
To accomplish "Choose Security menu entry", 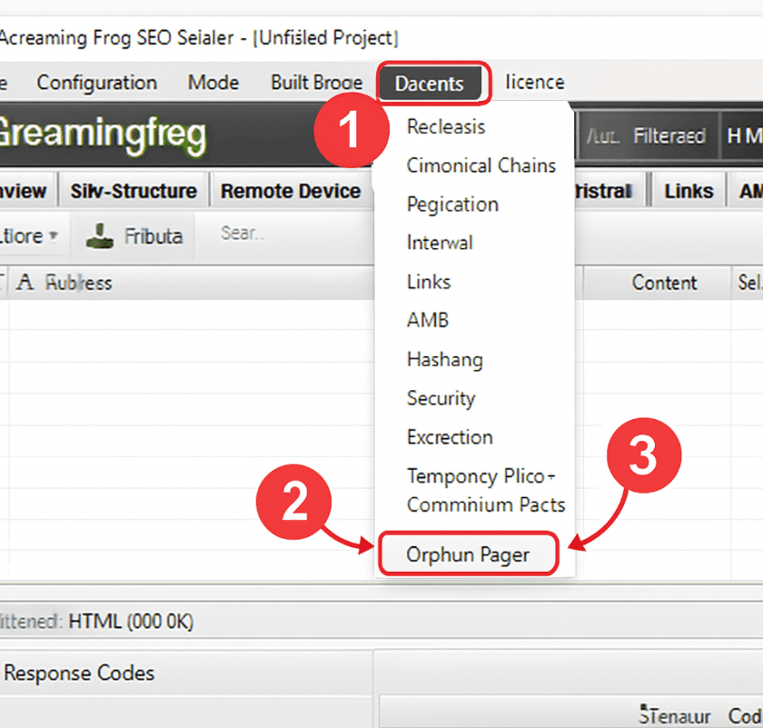I will (x=441, y=398).
